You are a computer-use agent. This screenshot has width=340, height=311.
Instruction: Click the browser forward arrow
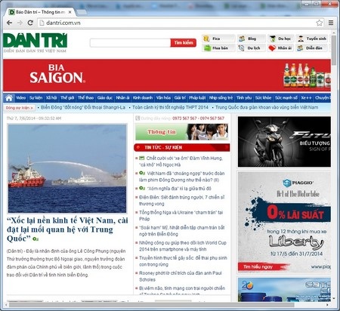click(20, 23)
